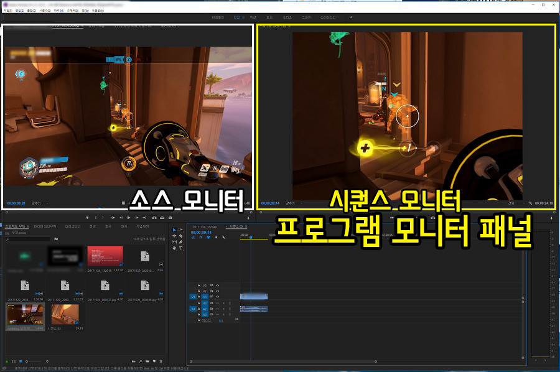Create new item in Project panel

click(x=154, y=361)
